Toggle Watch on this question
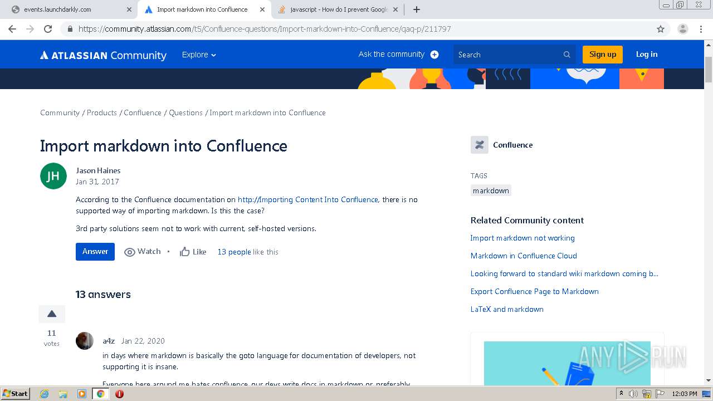Screen dimensions: 713x401 point(142,252)
